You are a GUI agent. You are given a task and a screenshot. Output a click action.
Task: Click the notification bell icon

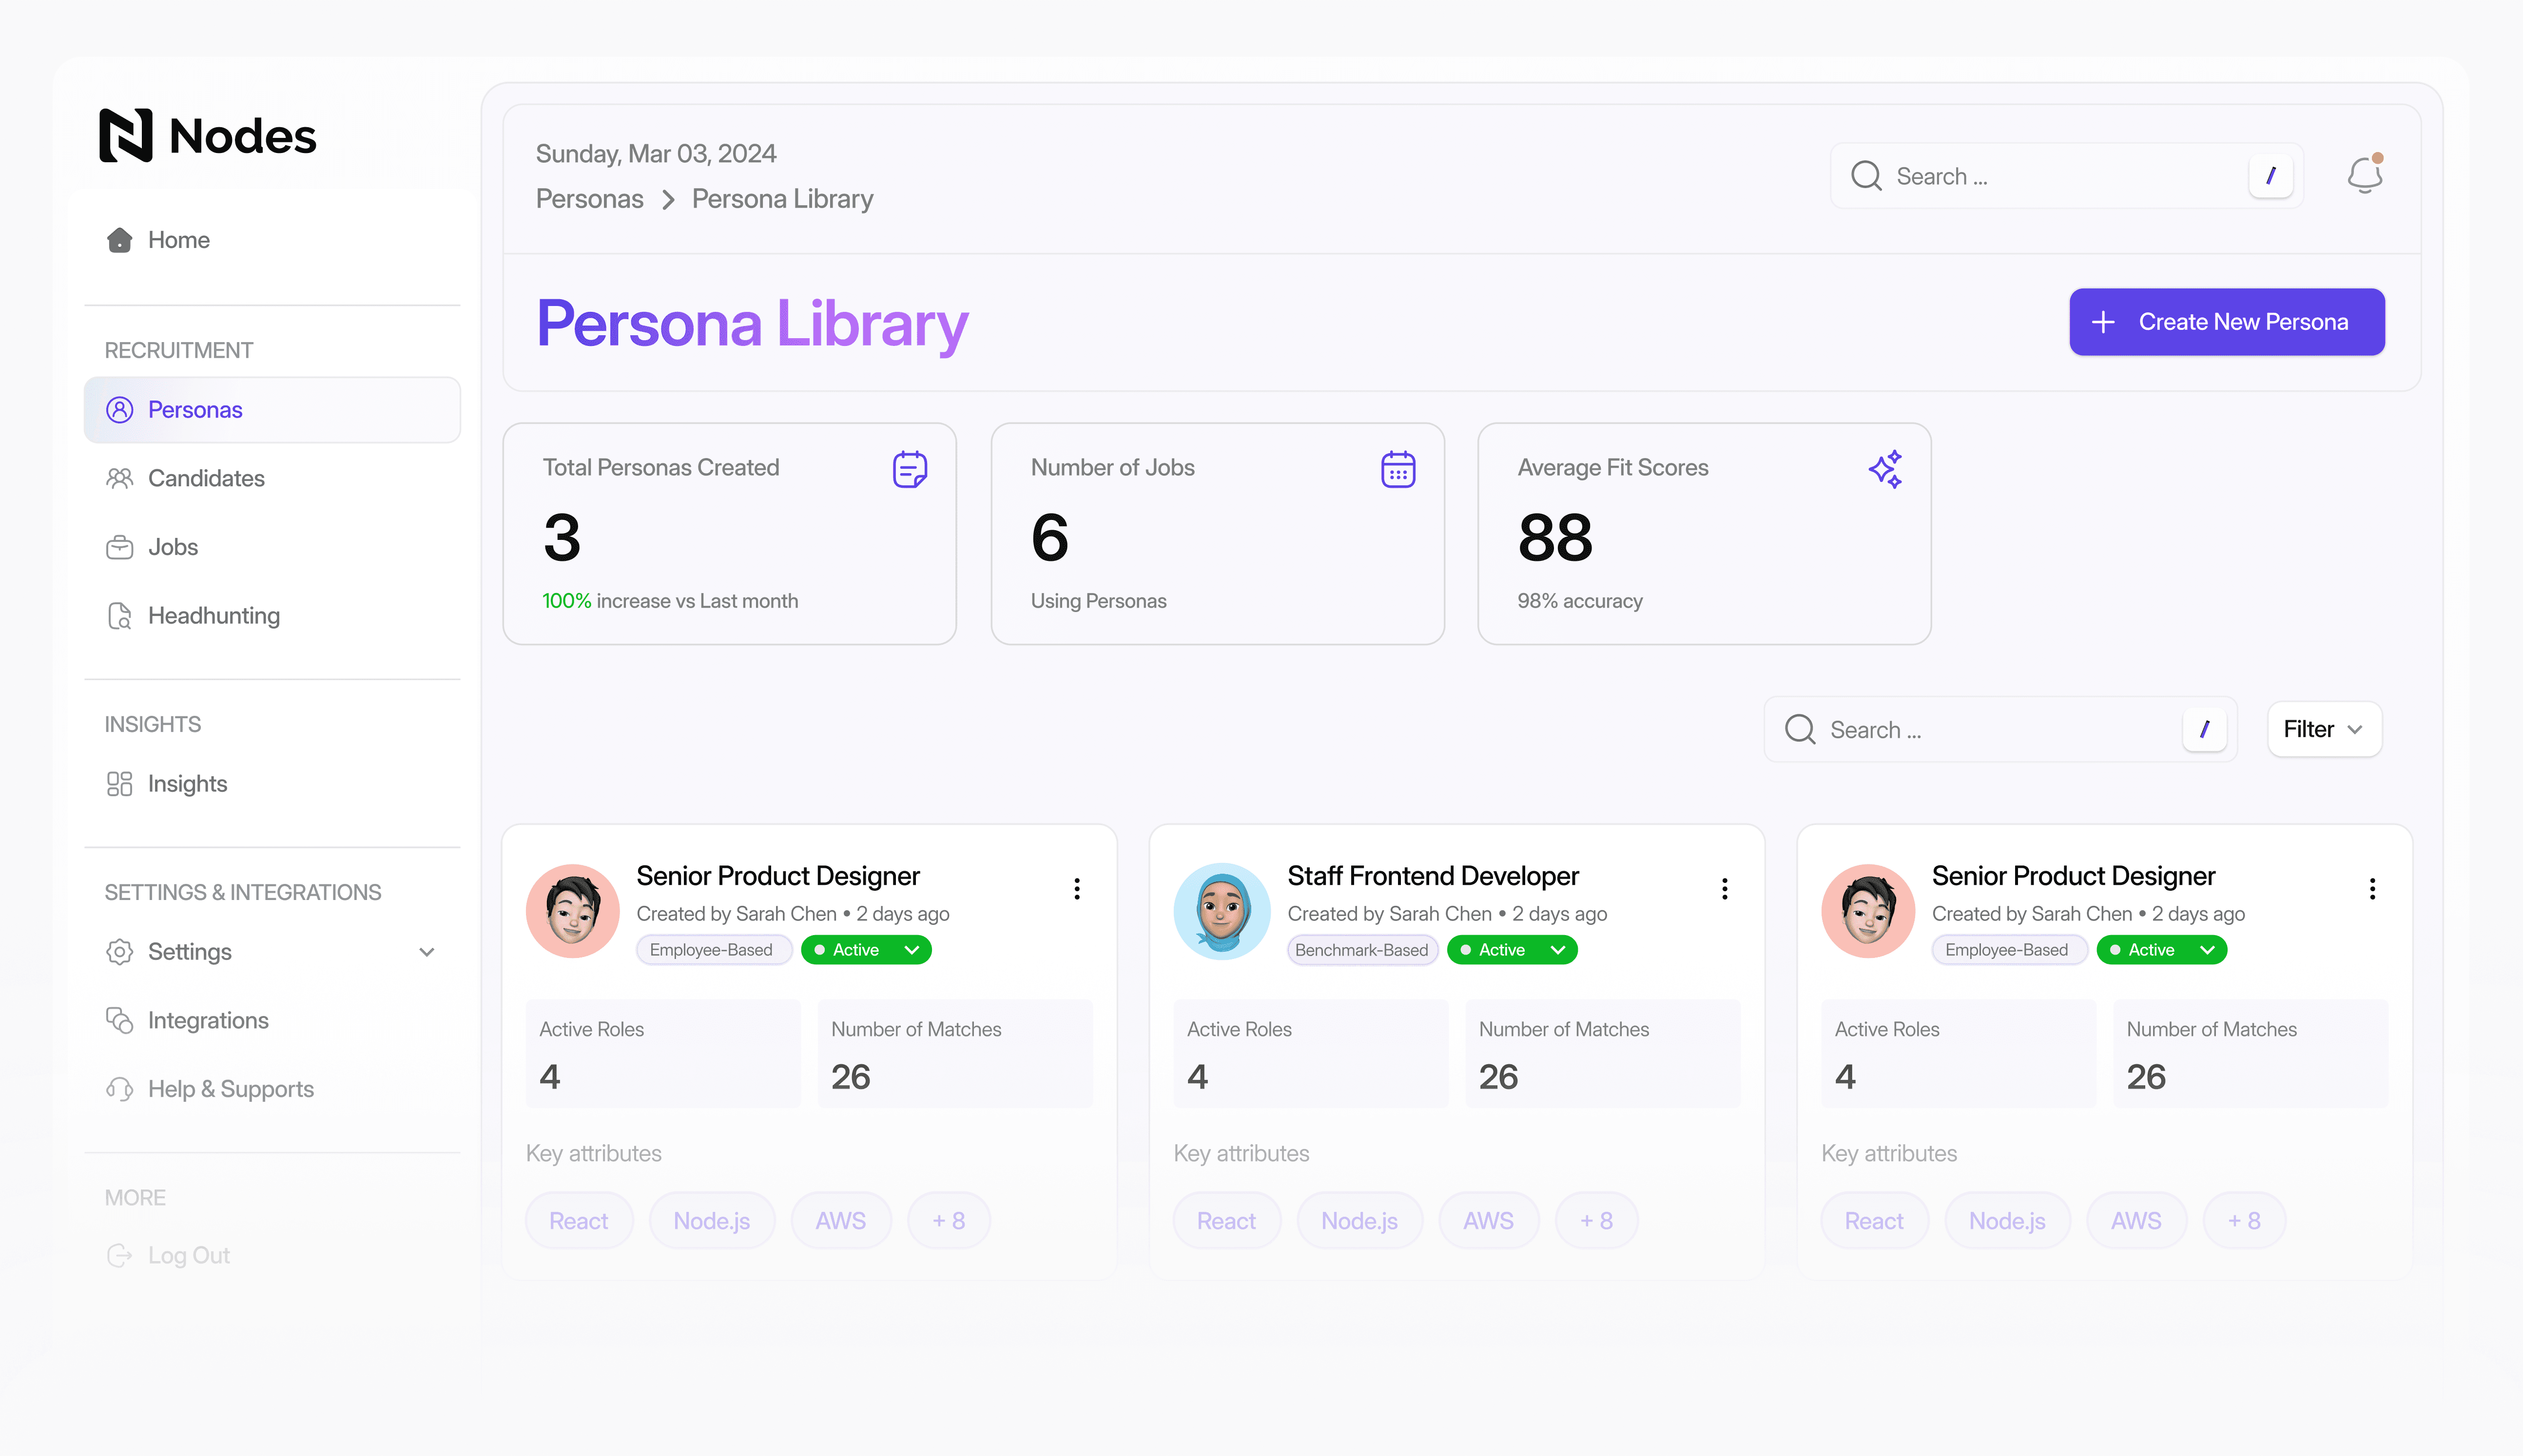pos(2364,176)
